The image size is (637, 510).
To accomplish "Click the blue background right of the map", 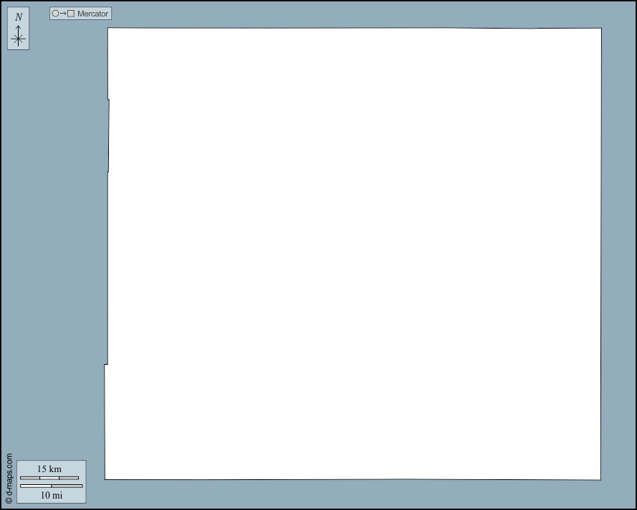I will 618,254.
